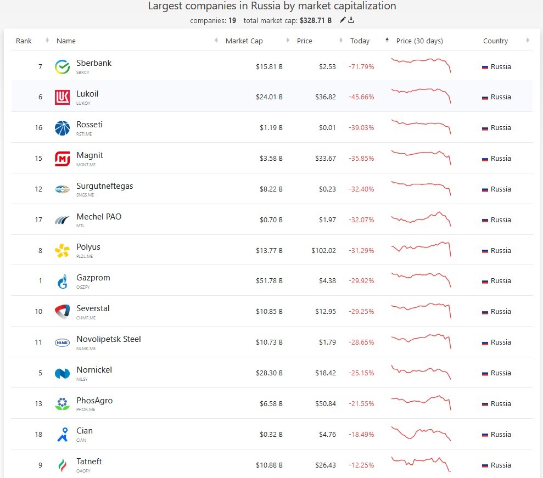
Task: Click the total market cap $328.71 B value
Action: click(x=316, y=20)
